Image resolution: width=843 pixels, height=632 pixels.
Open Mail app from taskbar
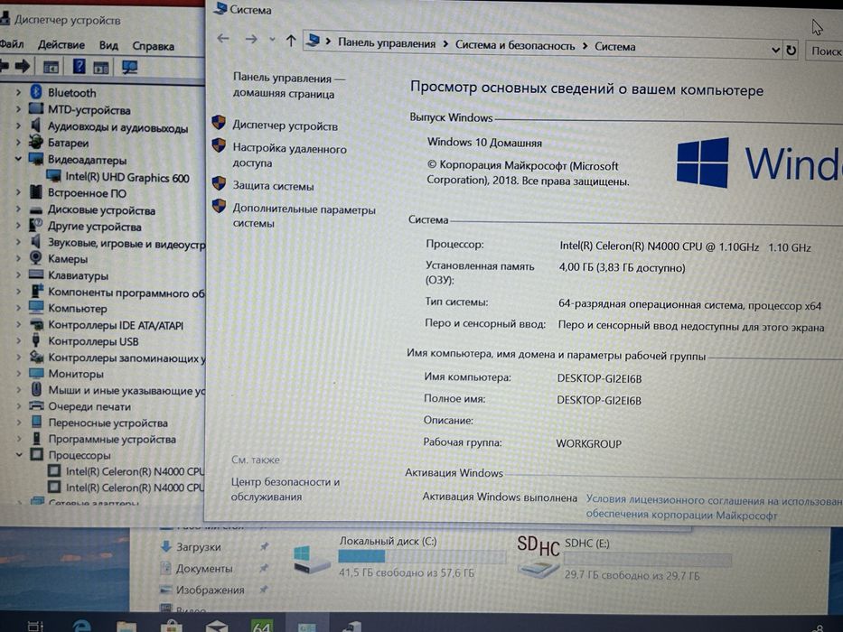tap(217, 626)
